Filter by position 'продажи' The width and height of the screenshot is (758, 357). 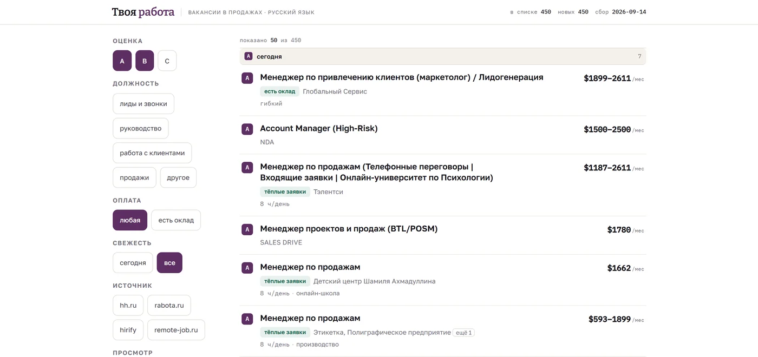pos(134,177)
